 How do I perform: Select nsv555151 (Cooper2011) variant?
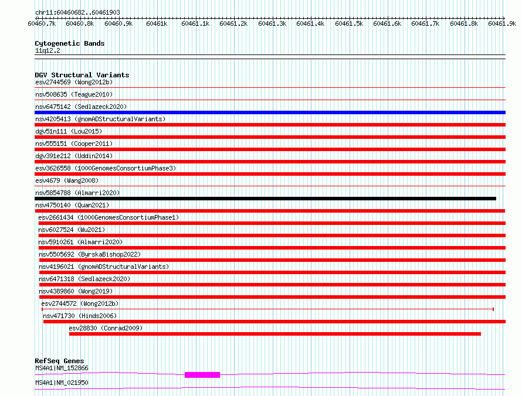coord(74,144)
